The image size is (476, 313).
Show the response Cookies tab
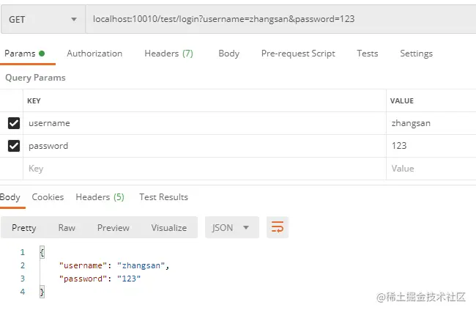(x=48, y=197)
